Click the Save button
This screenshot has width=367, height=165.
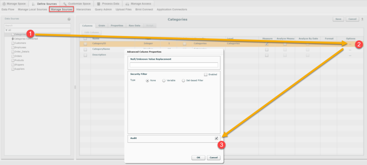tap(338, 19)
